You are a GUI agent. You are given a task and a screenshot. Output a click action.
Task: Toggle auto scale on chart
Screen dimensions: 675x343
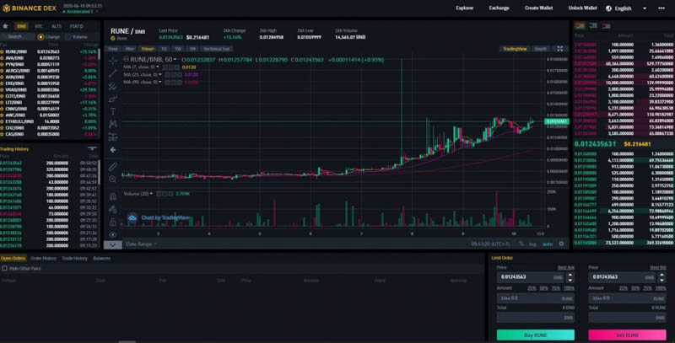[x=547, y=244]
